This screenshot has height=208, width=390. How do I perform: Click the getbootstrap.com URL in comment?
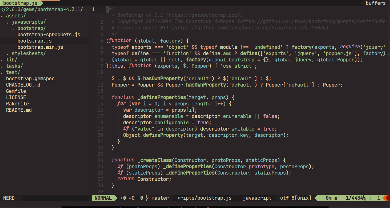click(204, 16)
